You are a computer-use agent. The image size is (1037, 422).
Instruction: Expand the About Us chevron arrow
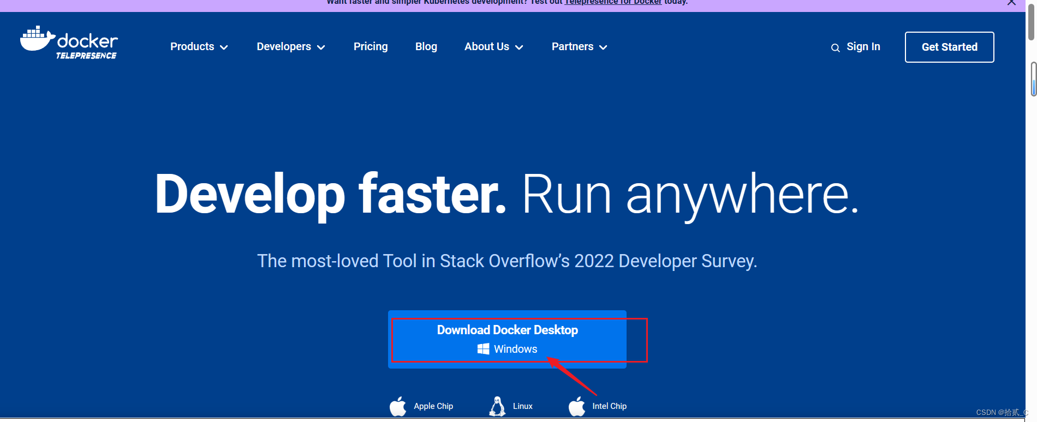[519, 48]
